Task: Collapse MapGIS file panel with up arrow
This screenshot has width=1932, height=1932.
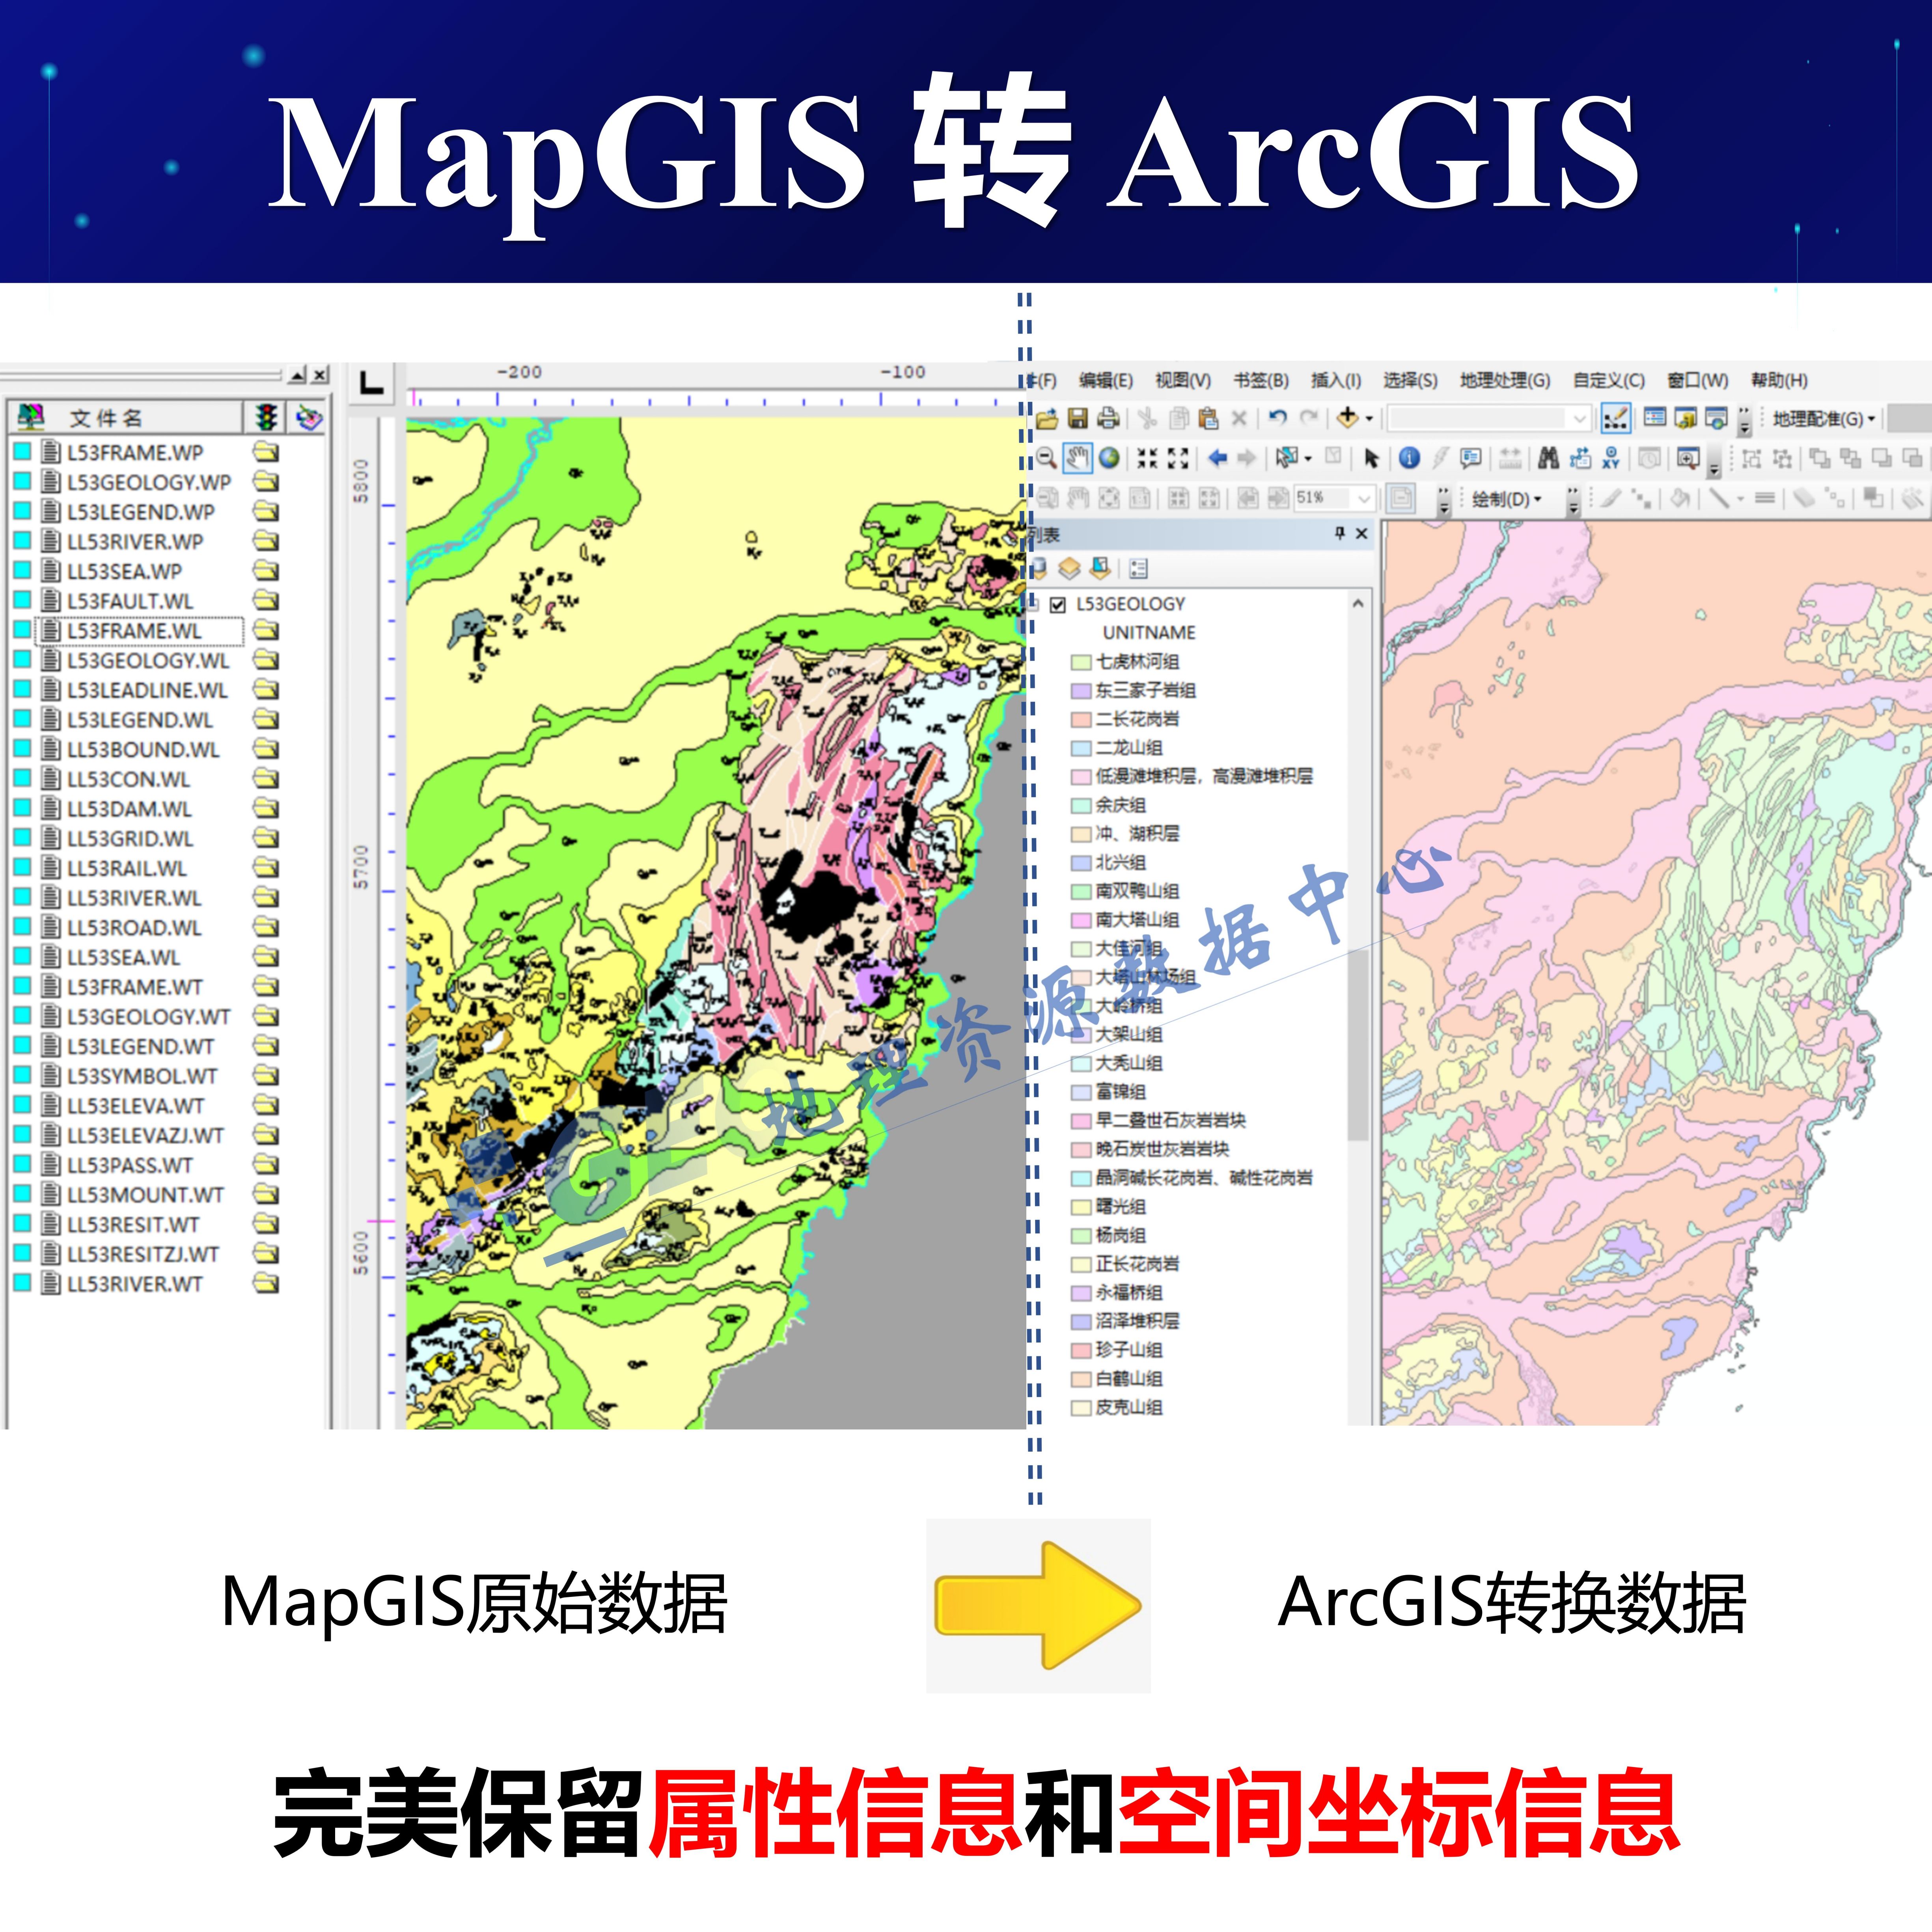Action: pos(297,375)
